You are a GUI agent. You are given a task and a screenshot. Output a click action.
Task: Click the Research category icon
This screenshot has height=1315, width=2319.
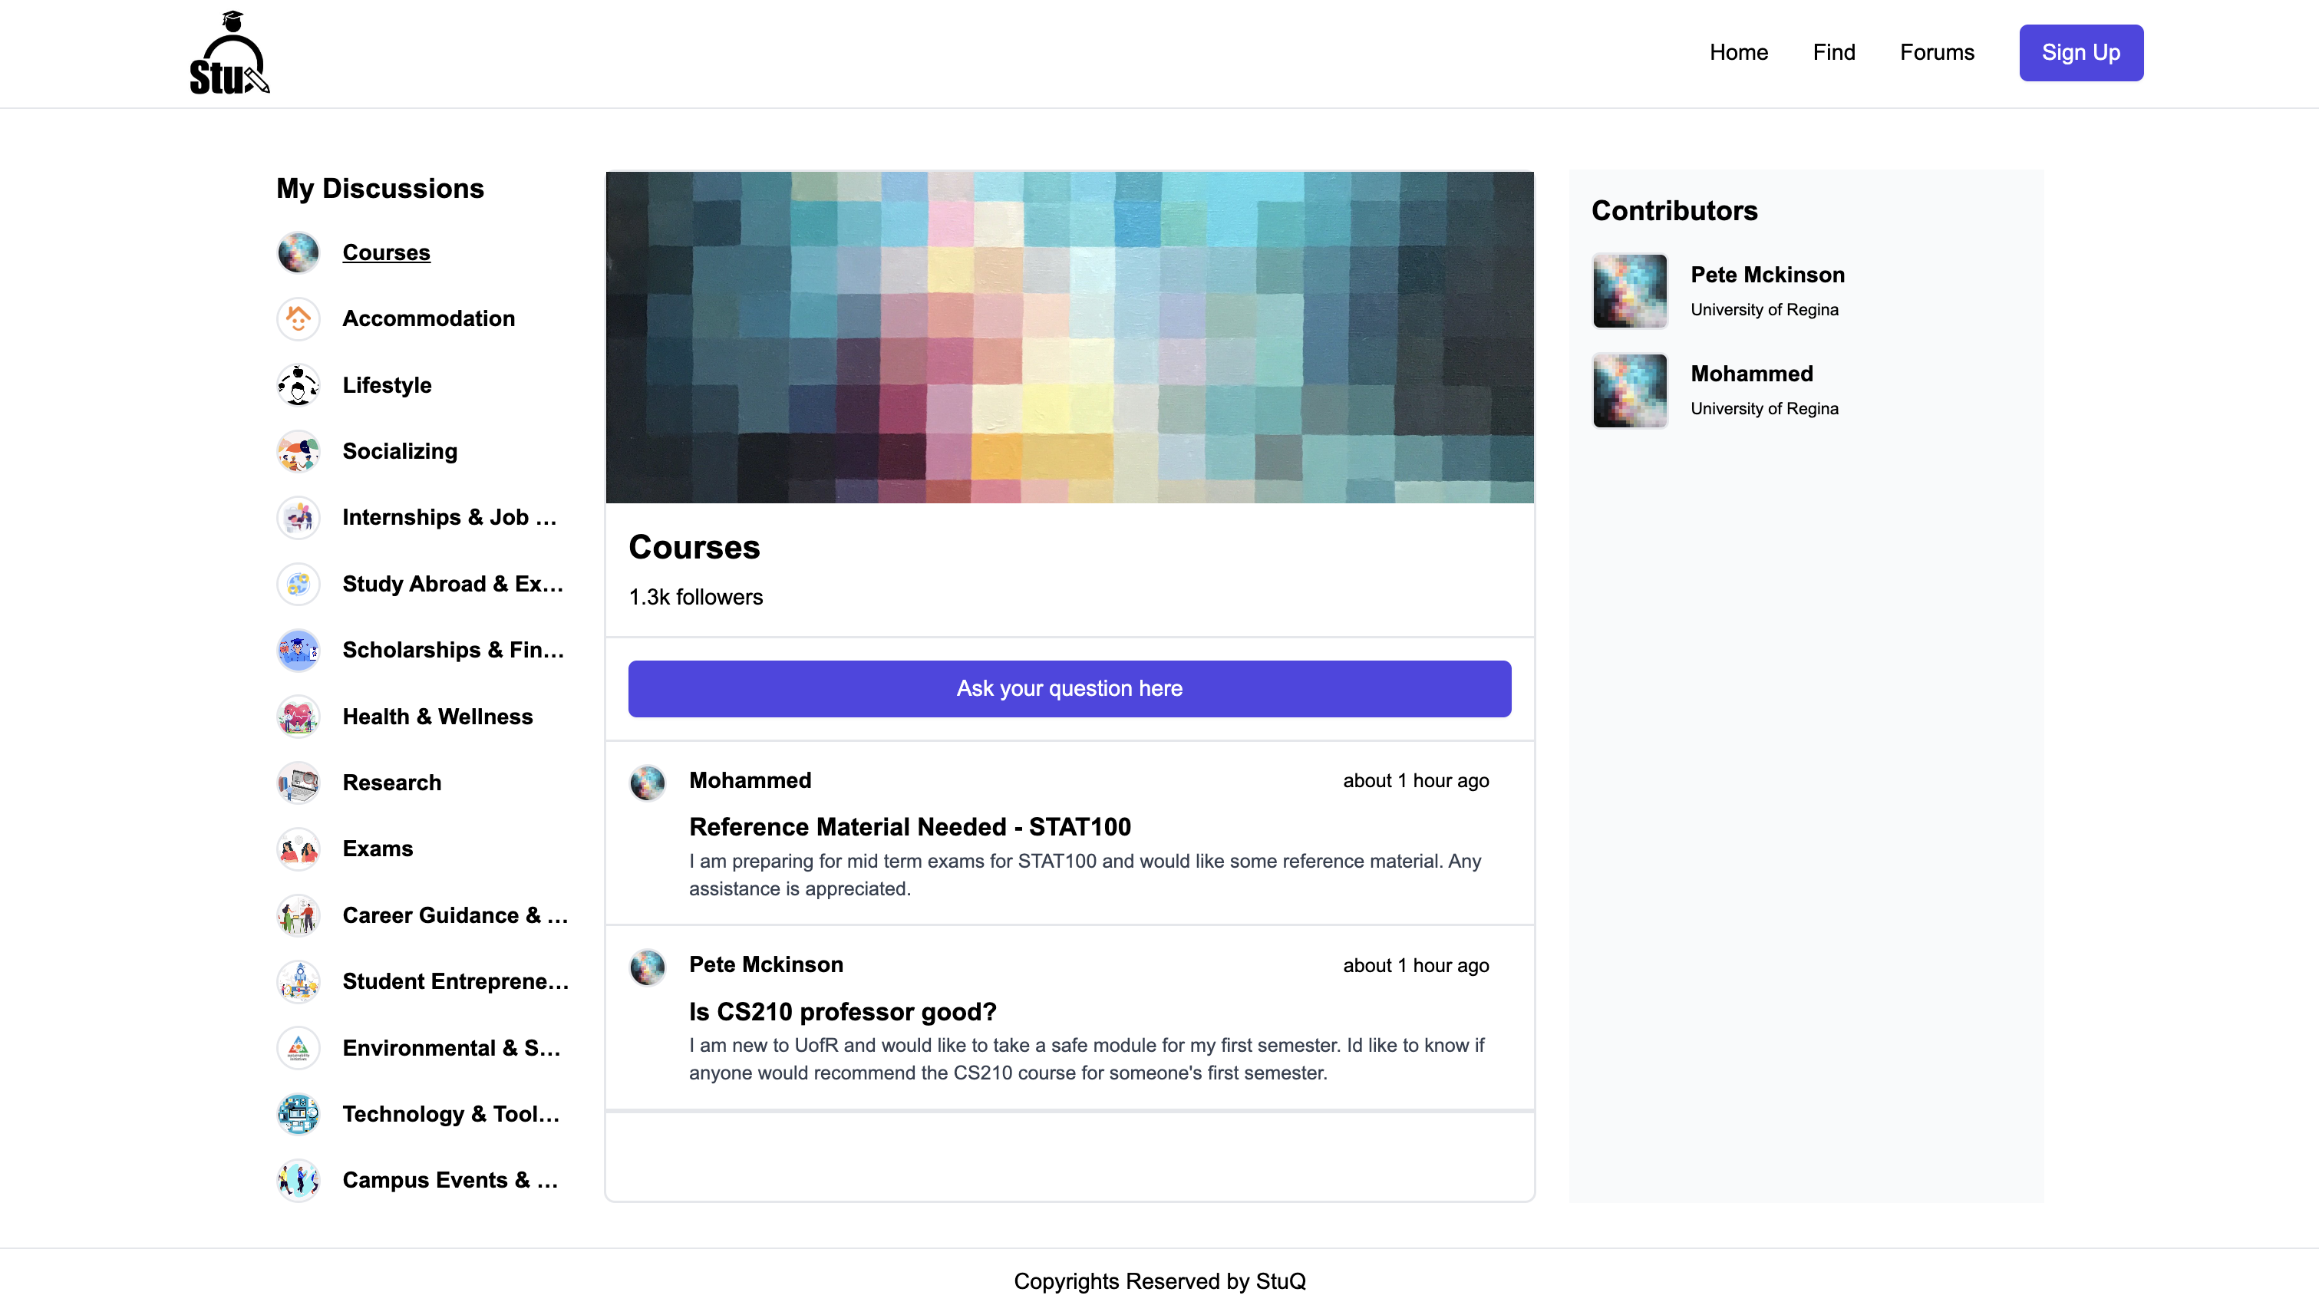tap(298, 783)
